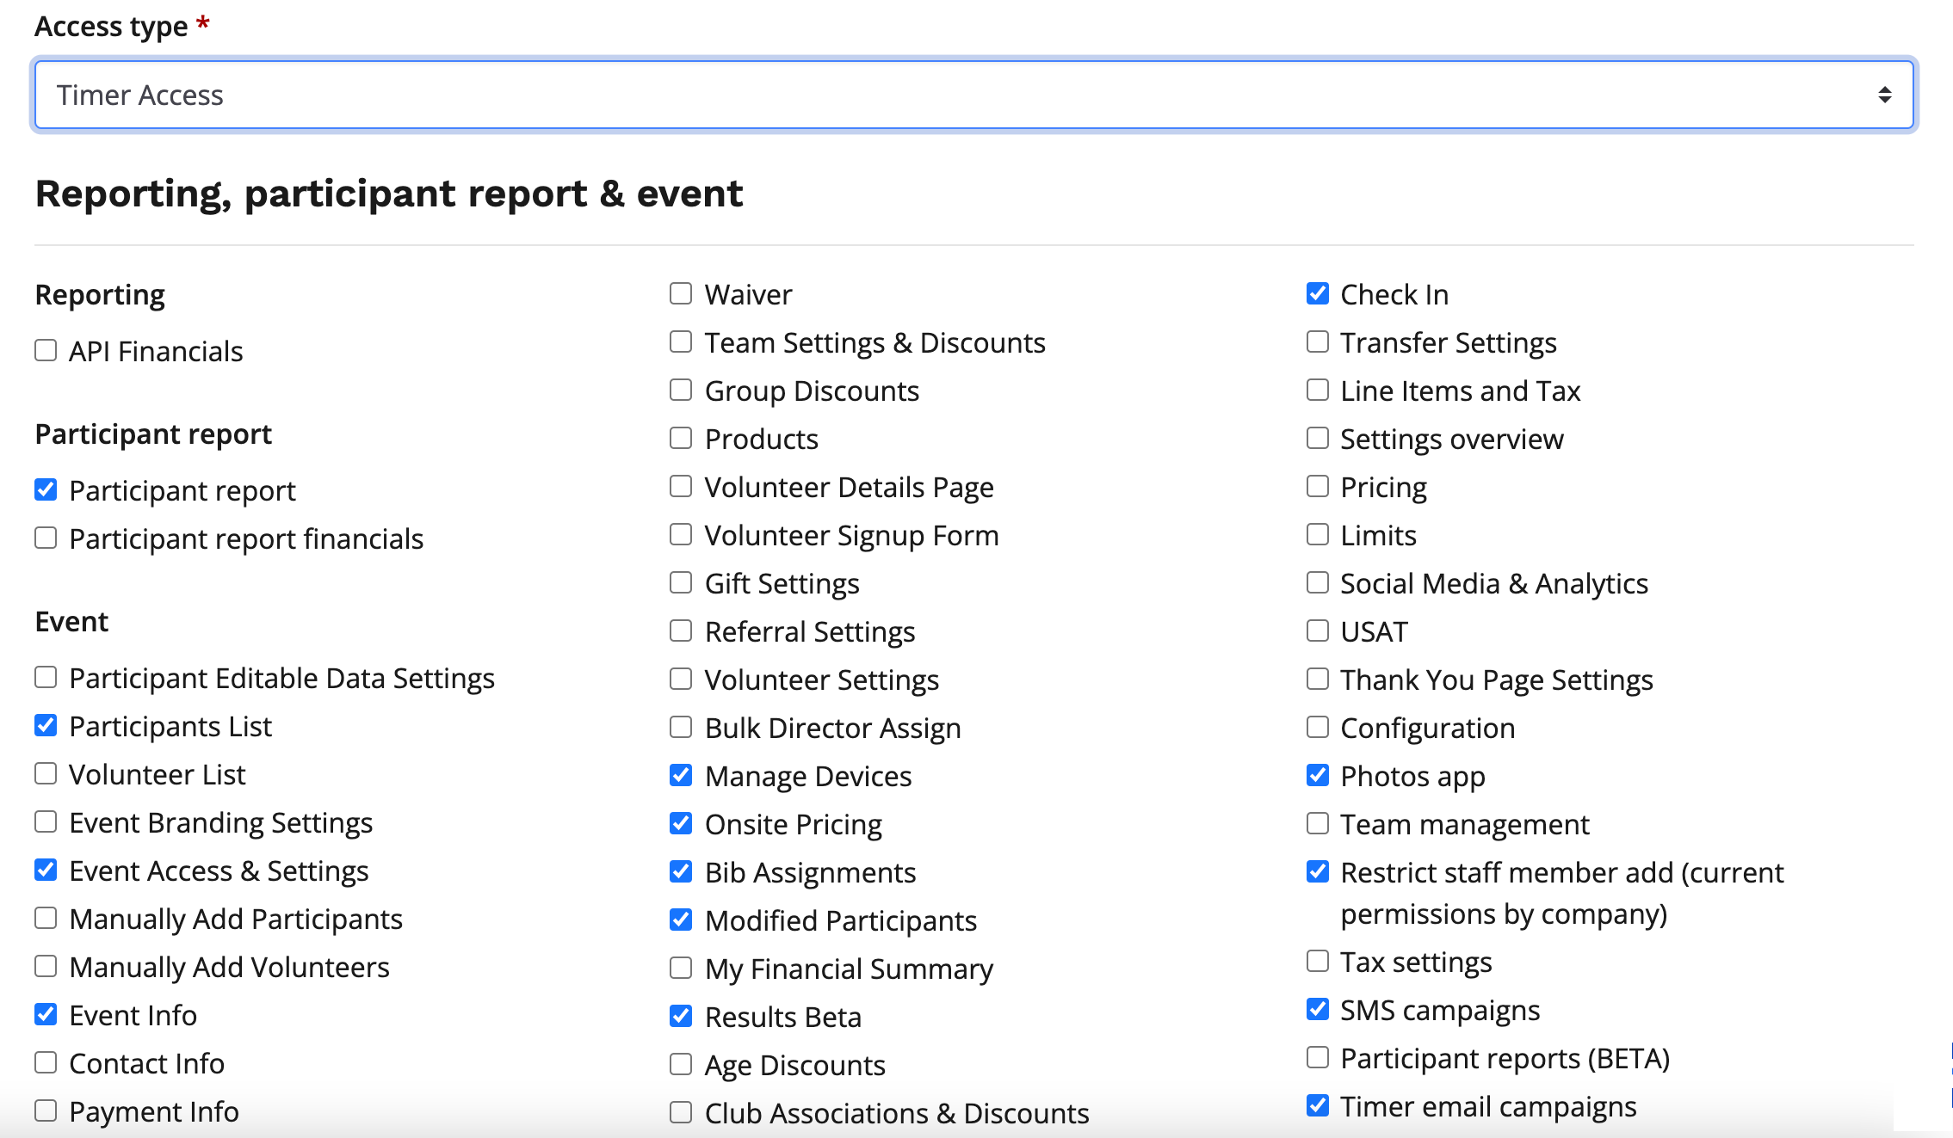Check the Waiver permission
The width and height of the screenshot is (1953, 1138).
681,294
